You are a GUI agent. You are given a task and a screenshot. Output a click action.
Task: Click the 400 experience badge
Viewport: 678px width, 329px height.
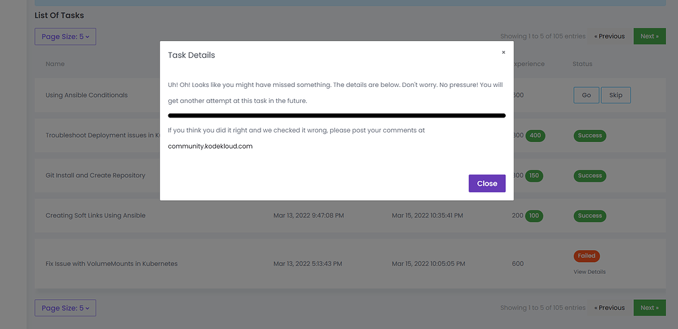point(535,135)
